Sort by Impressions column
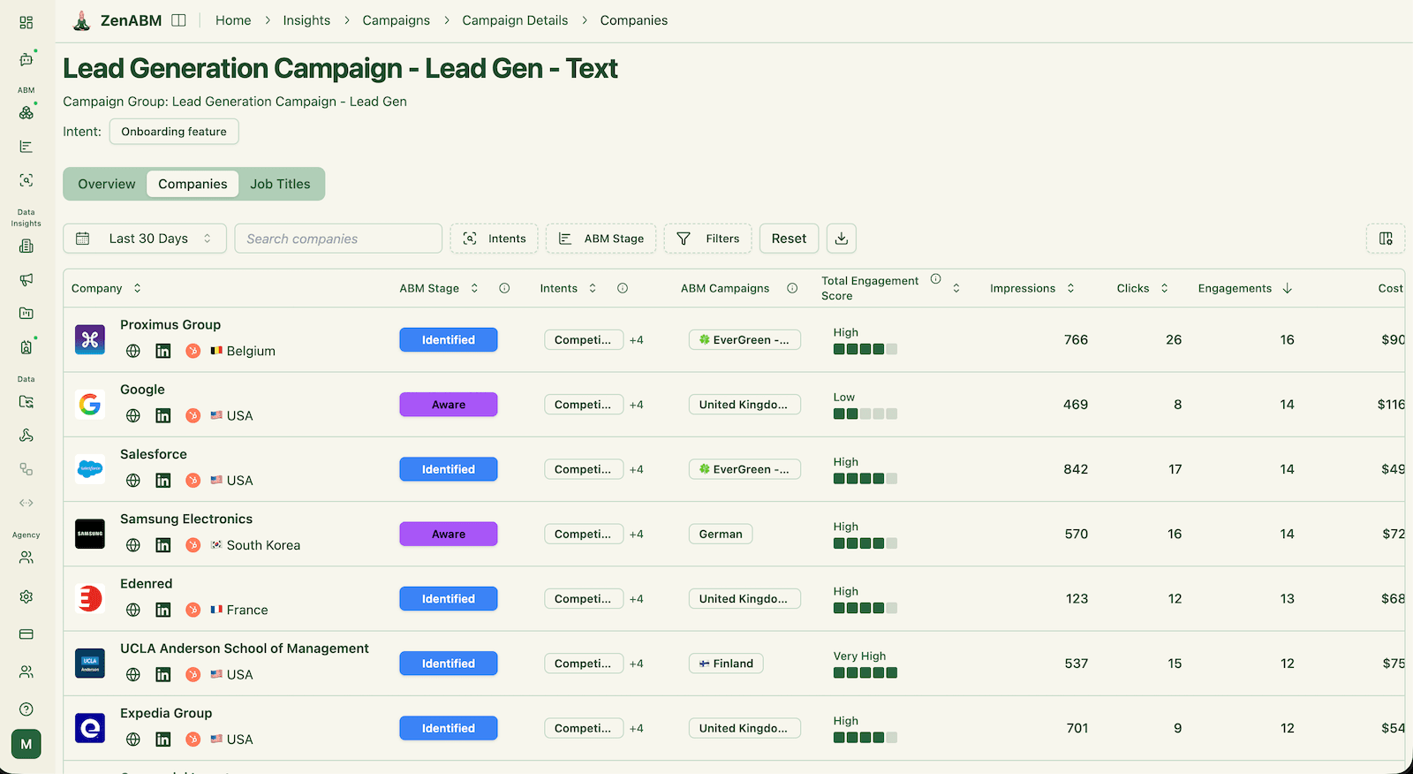The width and height of the screenshot is (1413, 774). (1032, 288)
